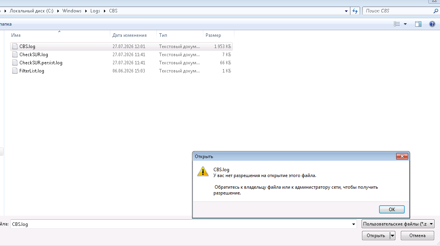Select the CheckSUR.persist.log file name
Image resolution: width=440 pixels, height=246 pixels.
[41, 63]
